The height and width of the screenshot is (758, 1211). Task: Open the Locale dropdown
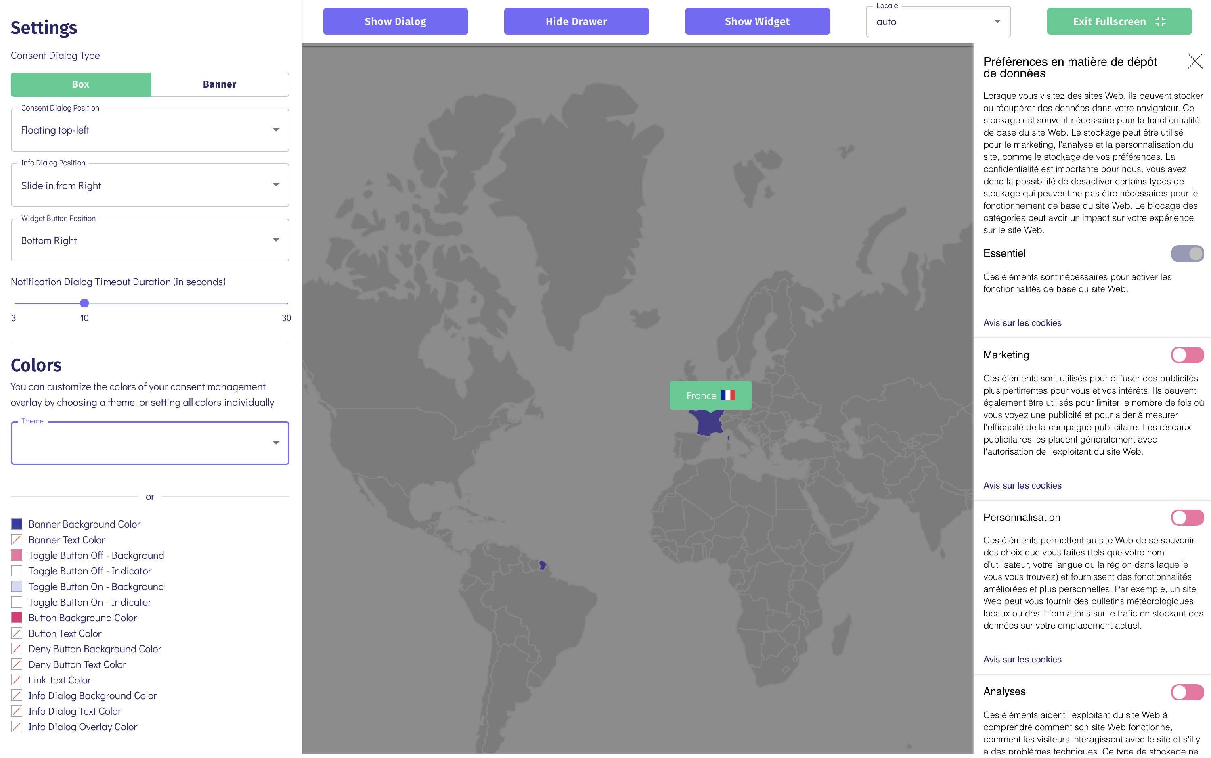coord(938,21)
